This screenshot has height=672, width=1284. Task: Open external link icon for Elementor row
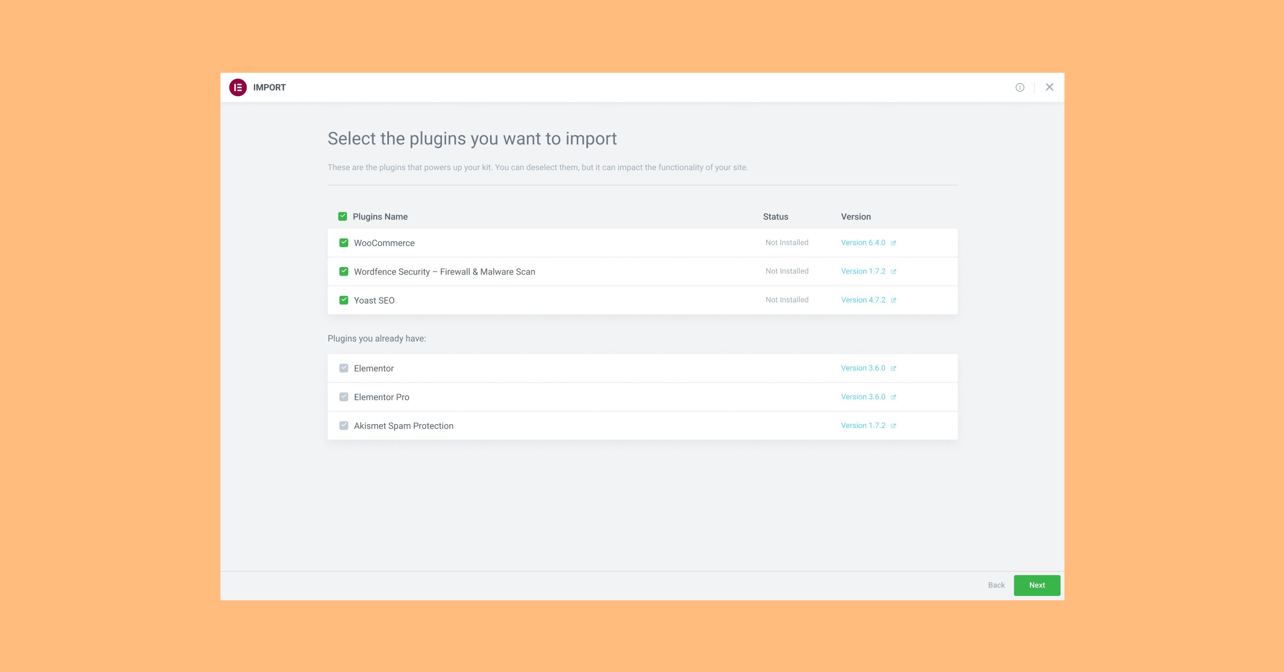coord(893,369)
